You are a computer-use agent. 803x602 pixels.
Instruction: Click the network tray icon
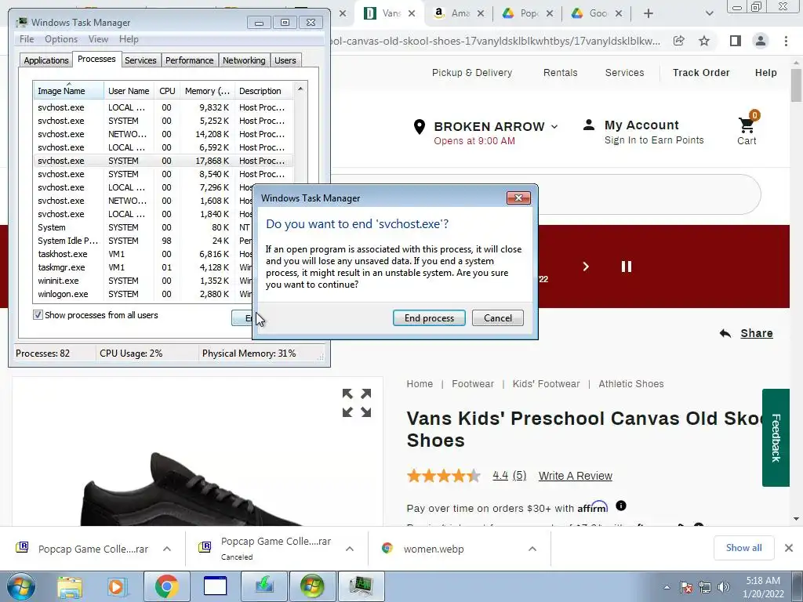(x=705, y=587)
